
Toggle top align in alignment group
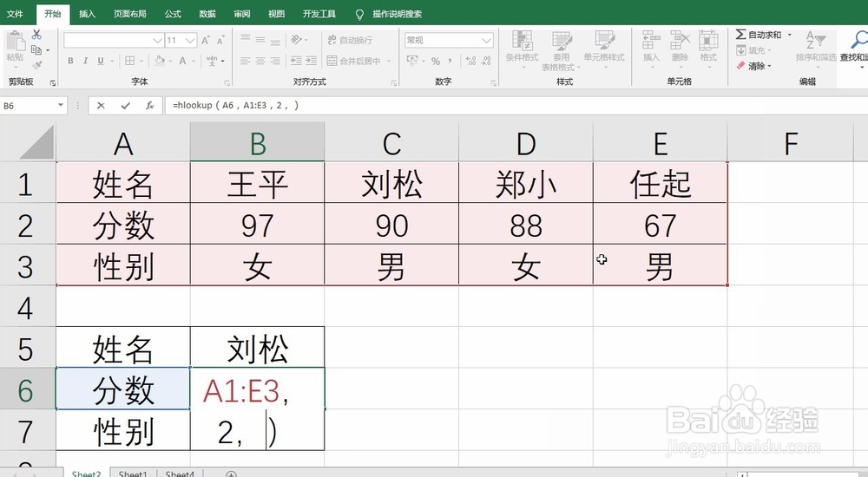(246, 39)
